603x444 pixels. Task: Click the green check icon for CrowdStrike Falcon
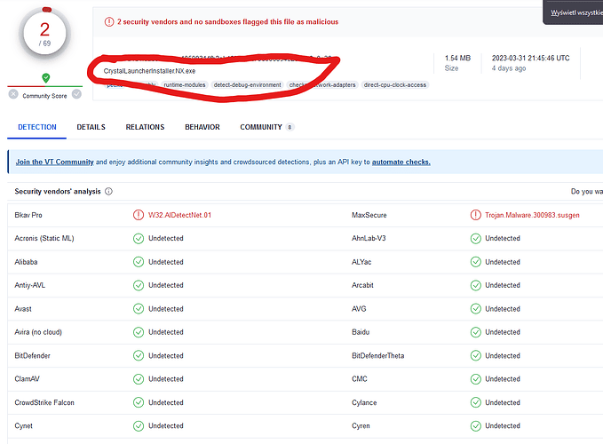[x=138, y=402]
